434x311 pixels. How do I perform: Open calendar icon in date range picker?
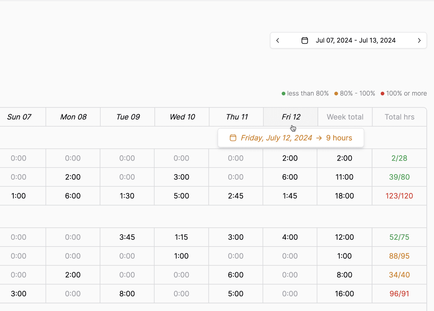coord(305,40)
